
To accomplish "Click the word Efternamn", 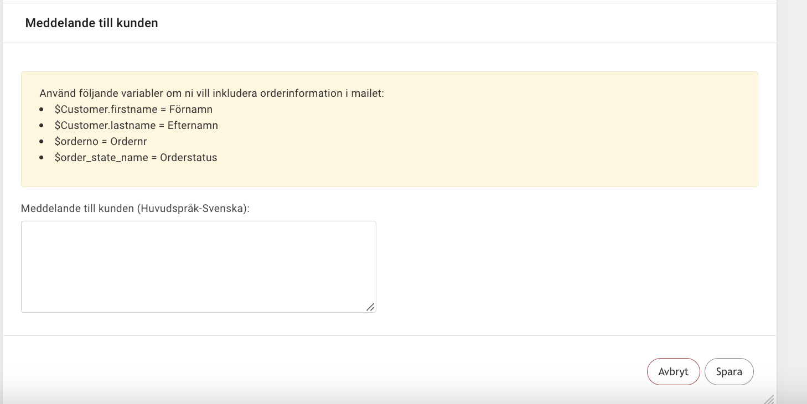I will (x=193, y=125).
